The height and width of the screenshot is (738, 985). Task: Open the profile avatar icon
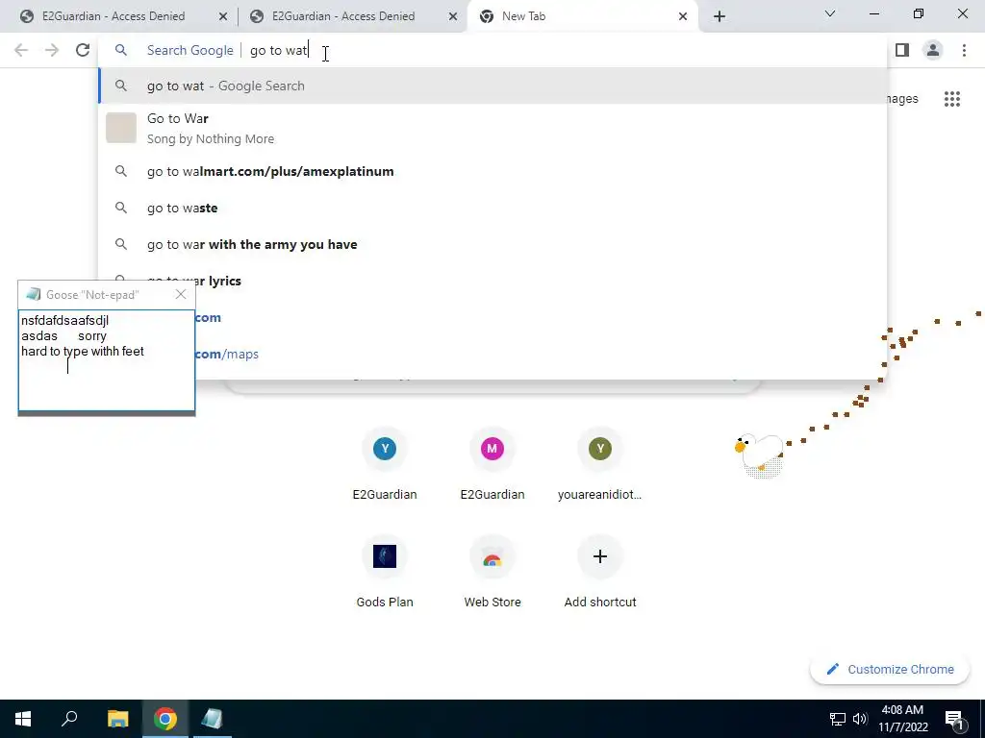933,50
